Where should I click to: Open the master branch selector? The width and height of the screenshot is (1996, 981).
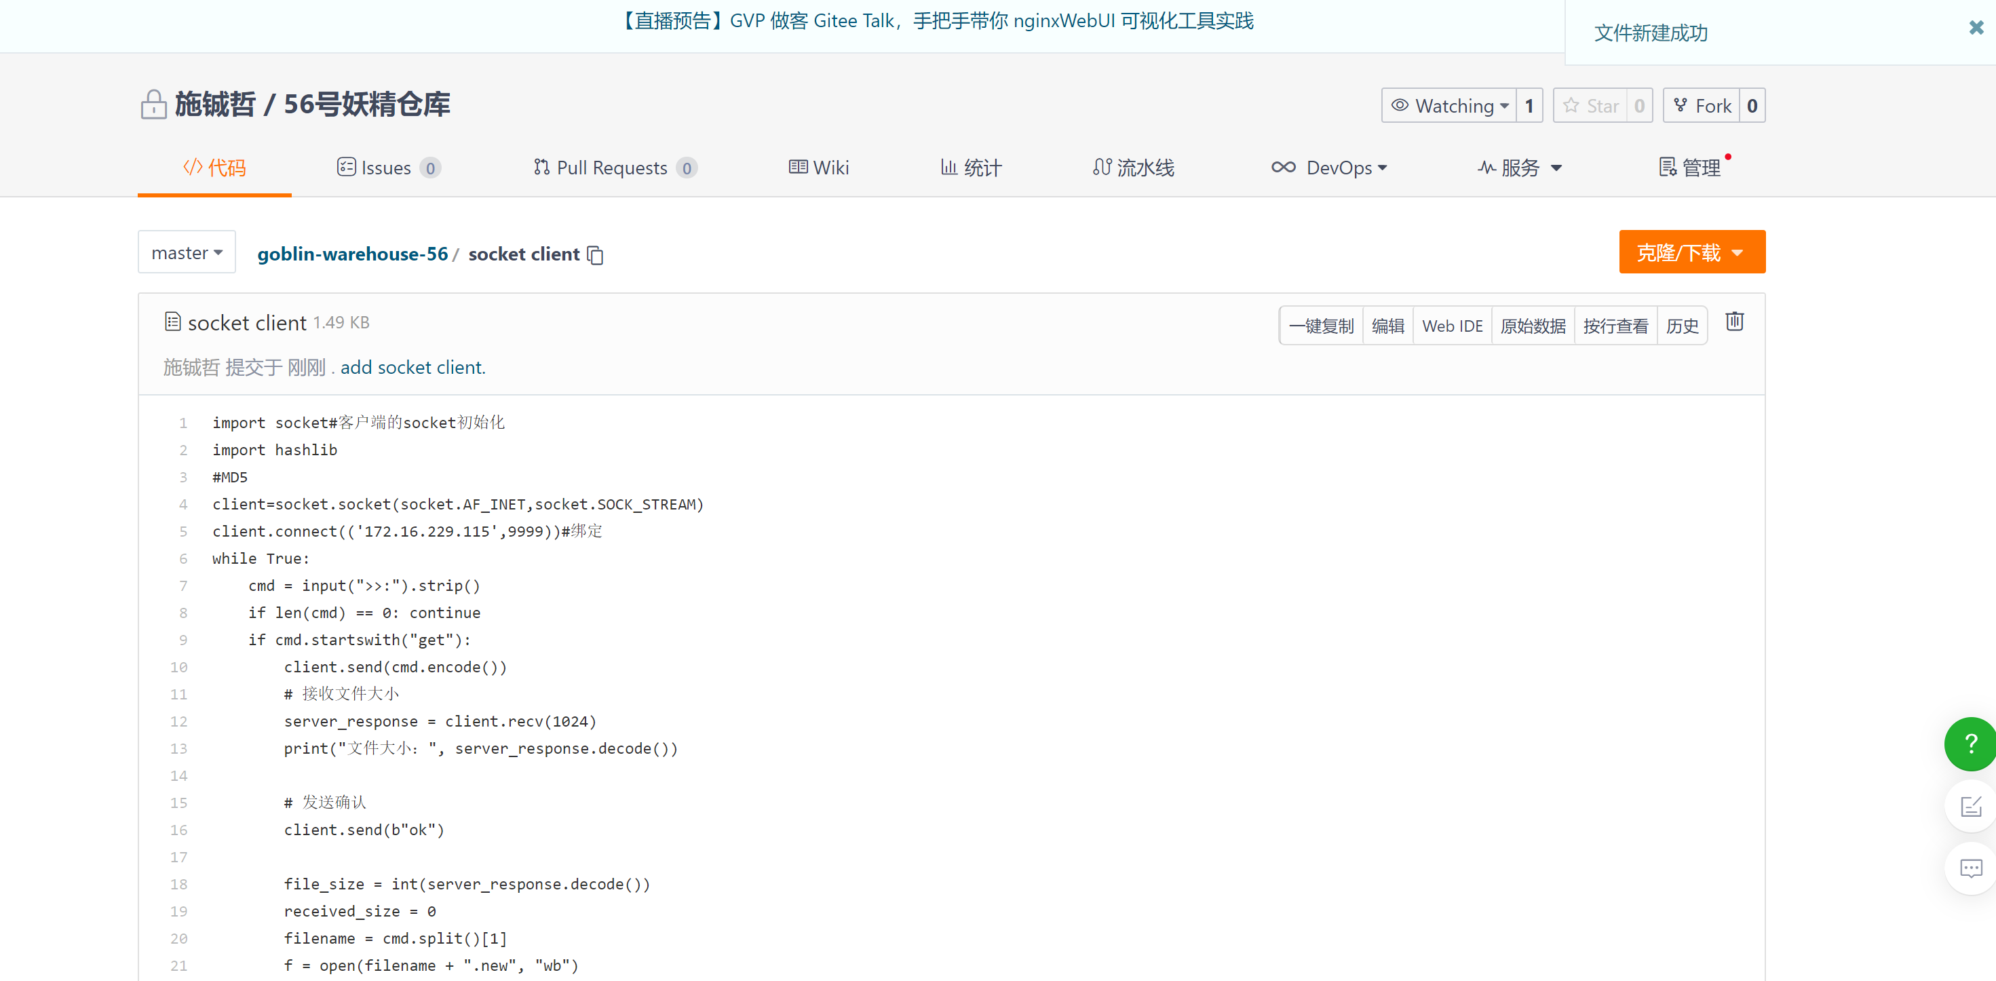(x=187, y=252)
